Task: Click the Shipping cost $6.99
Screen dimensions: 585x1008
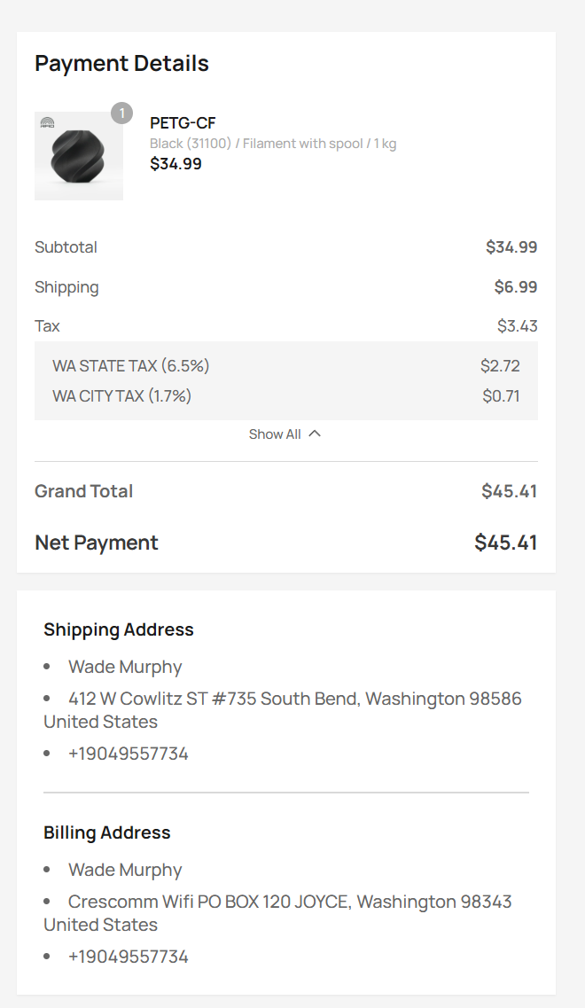Action: tap(515, 287)
